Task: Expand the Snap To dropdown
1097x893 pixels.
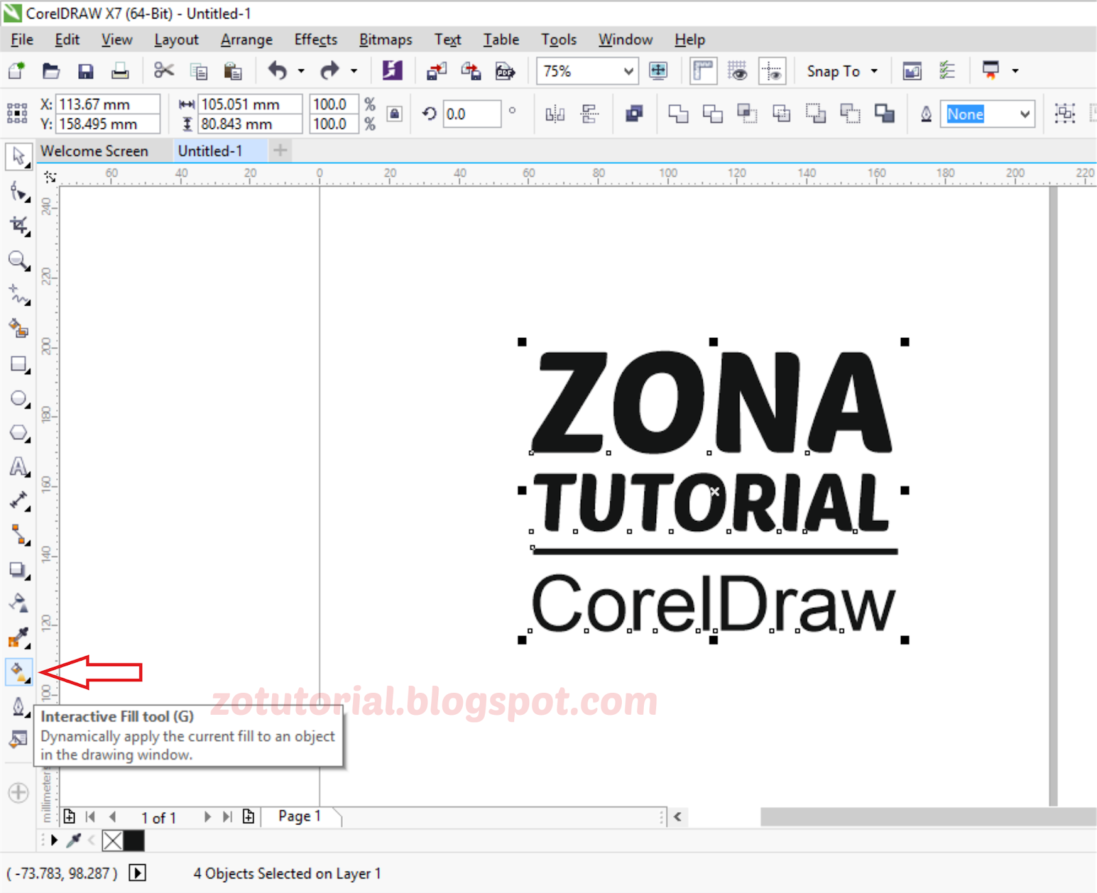Action: click(x=874, y=71)
